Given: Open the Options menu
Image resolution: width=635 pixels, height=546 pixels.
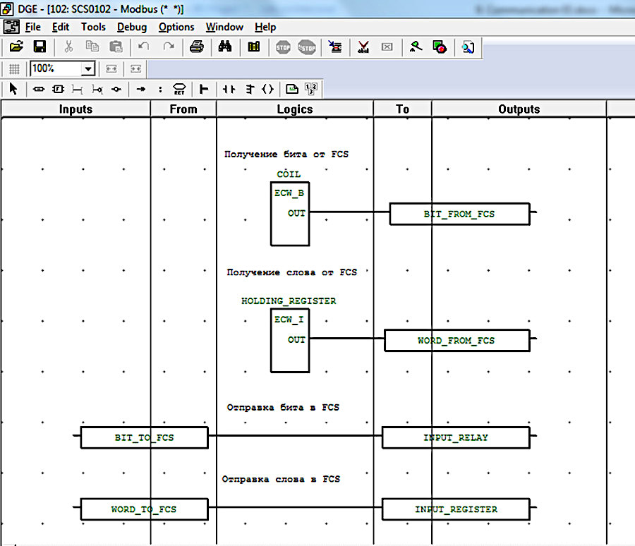Looking at the screenshot, I should (176, 27).
